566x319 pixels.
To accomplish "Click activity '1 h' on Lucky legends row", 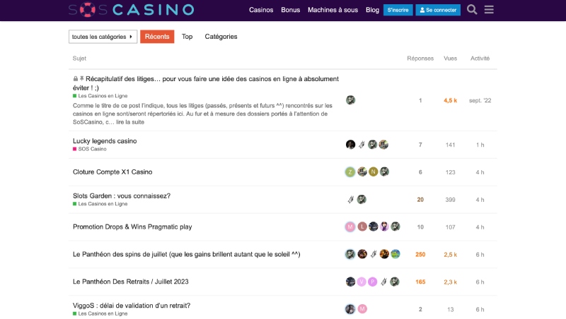I will pos(480,145).
